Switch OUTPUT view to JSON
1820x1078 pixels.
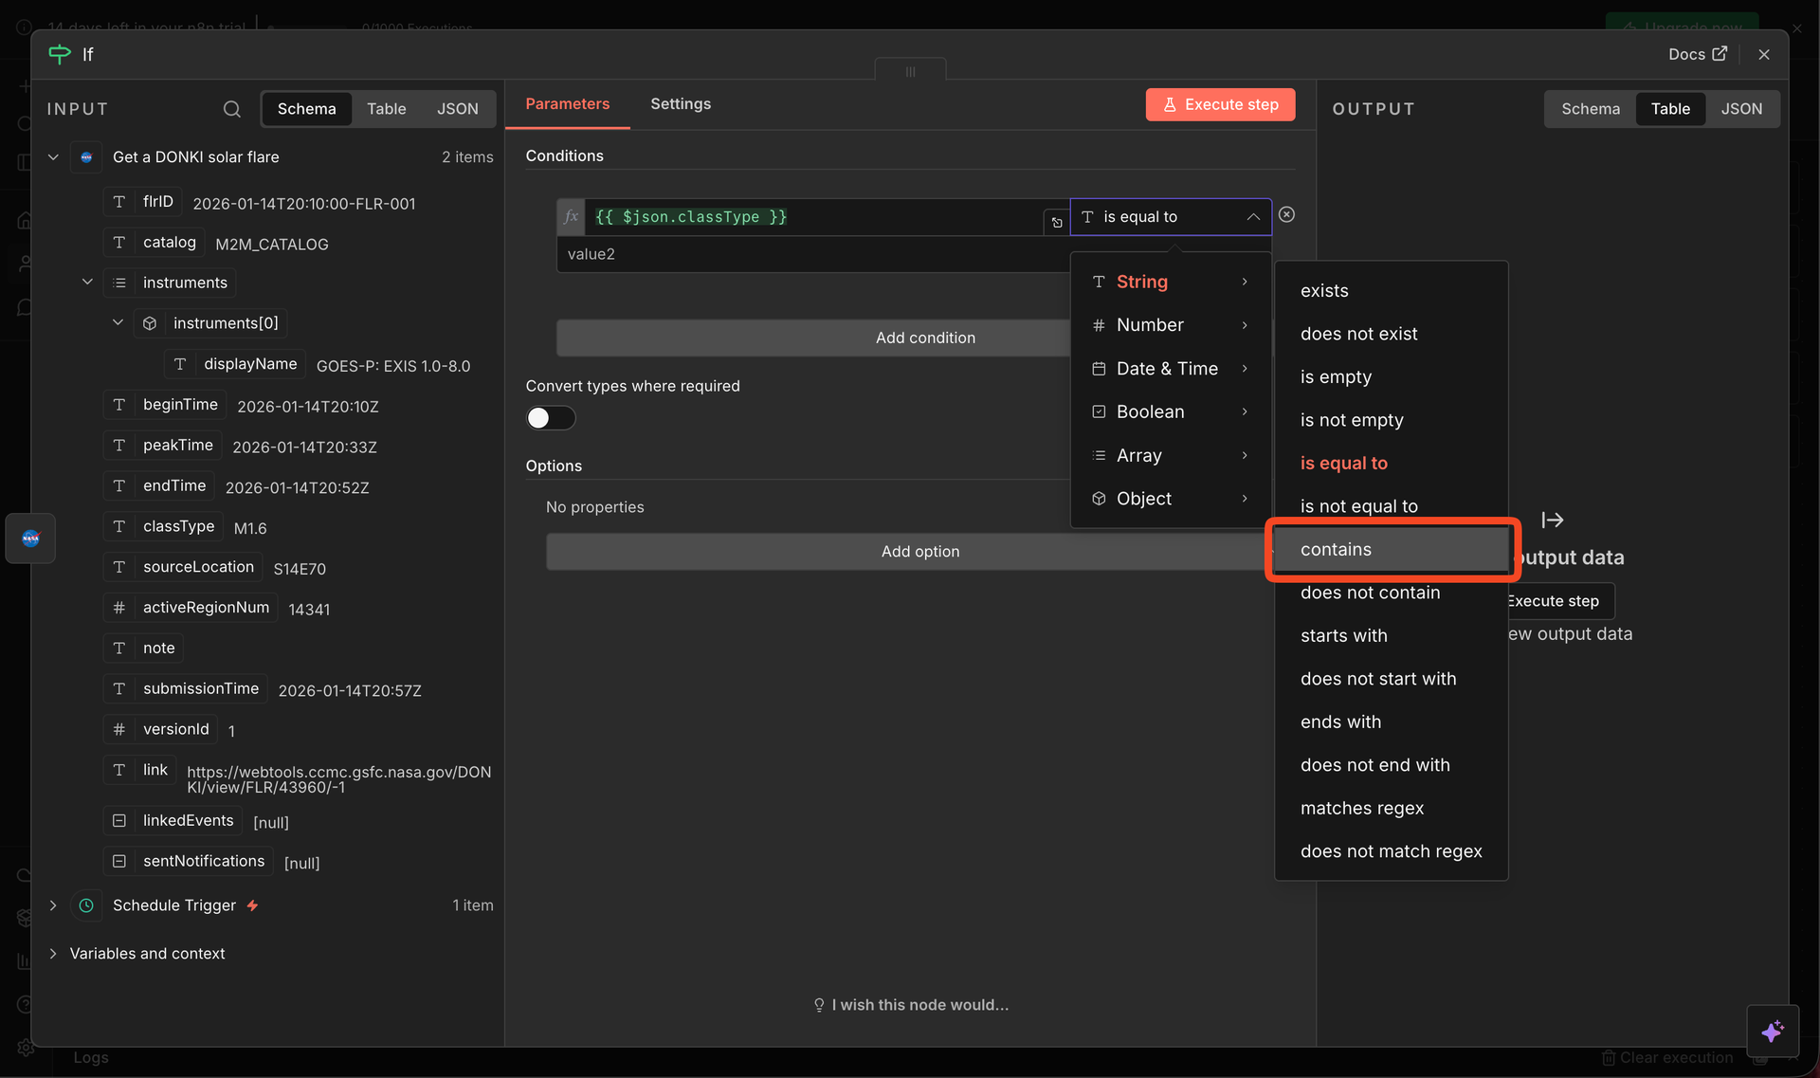pyautogui.click(x=1741, y=109)
